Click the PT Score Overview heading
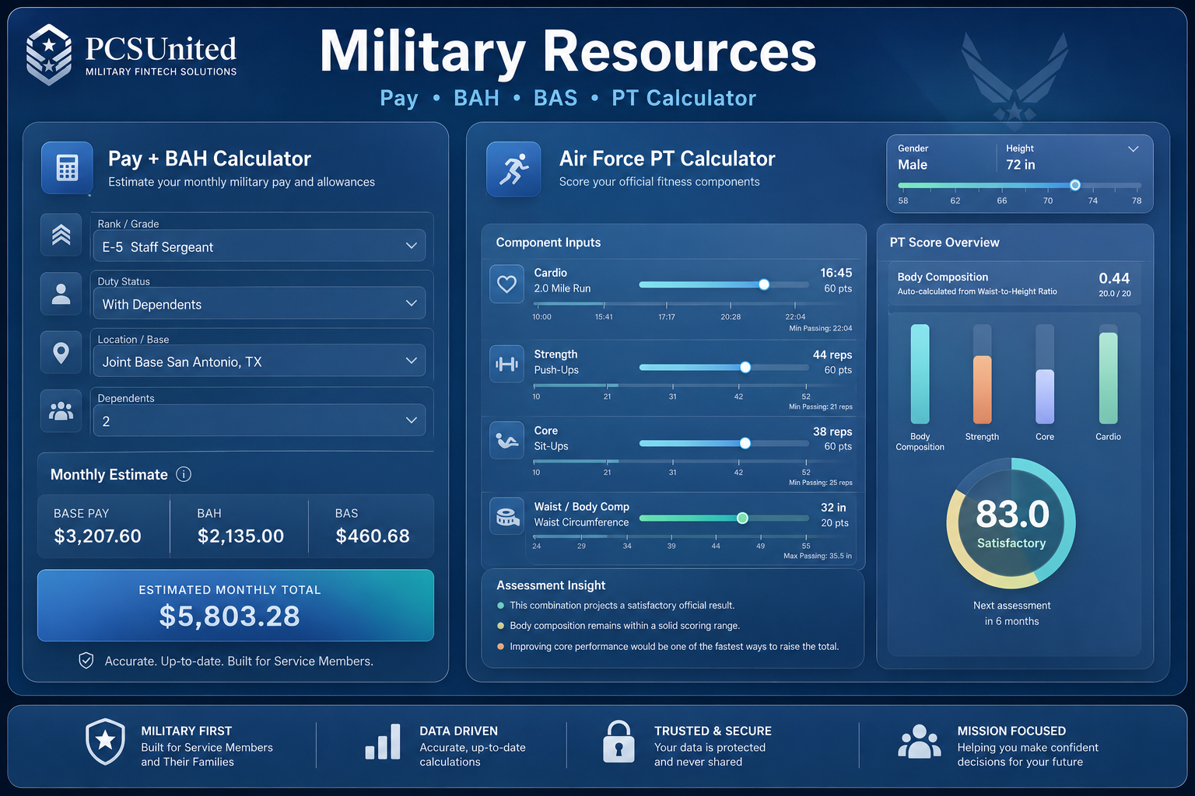 (x=944, y=243)
